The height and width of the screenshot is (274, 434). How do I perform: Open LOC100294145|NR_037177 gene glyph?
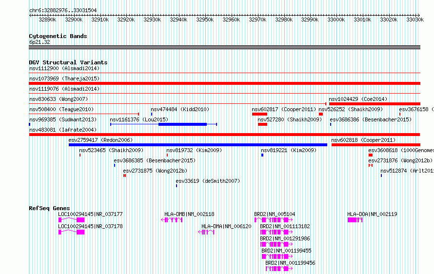[71, 220]
